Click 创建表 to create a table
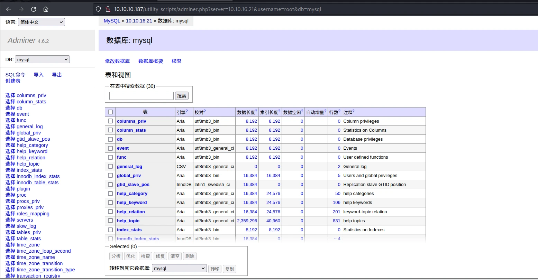538x280 pixels. (x=13, y=81)
